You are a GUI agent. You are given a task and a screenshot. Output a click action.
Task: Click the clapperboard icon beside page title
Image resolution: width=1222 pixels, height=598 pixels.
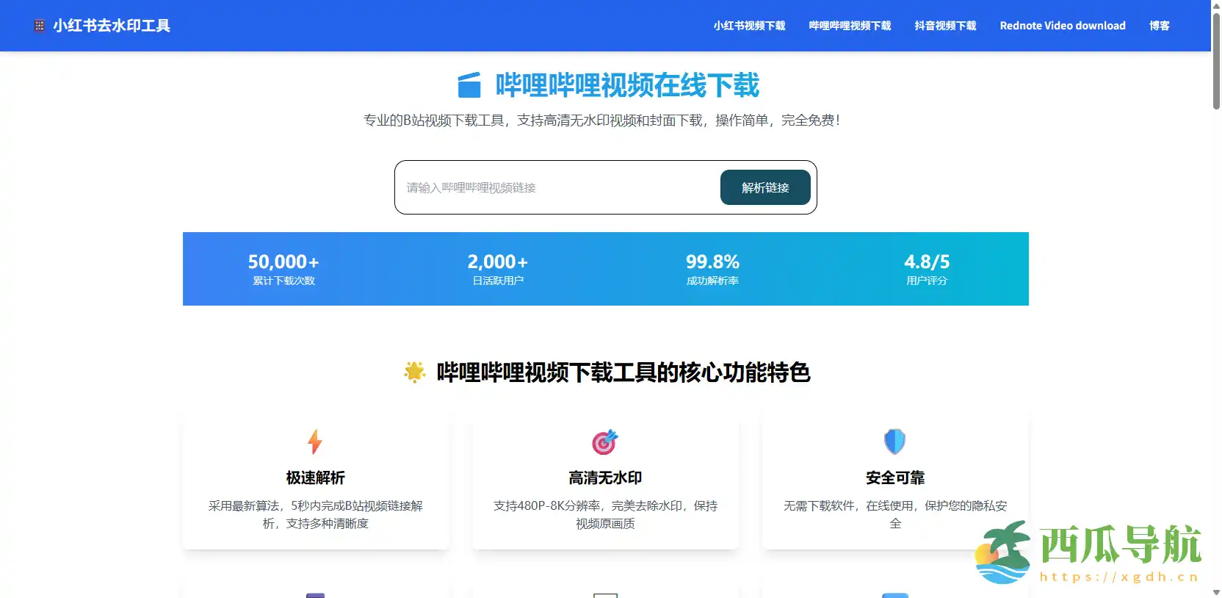(469, 85)
